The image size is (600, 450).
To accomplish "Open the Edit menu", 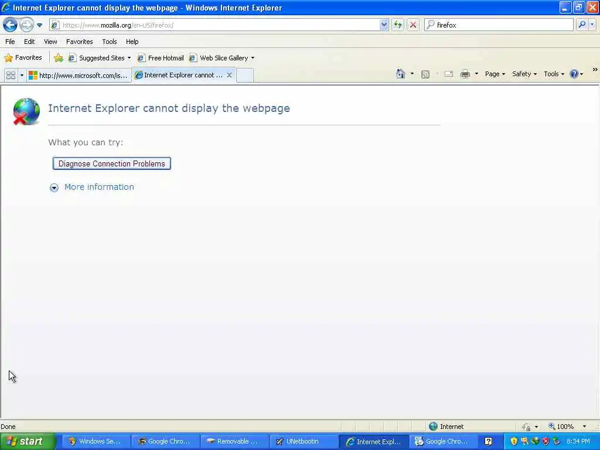I will (x=29, y=42).
